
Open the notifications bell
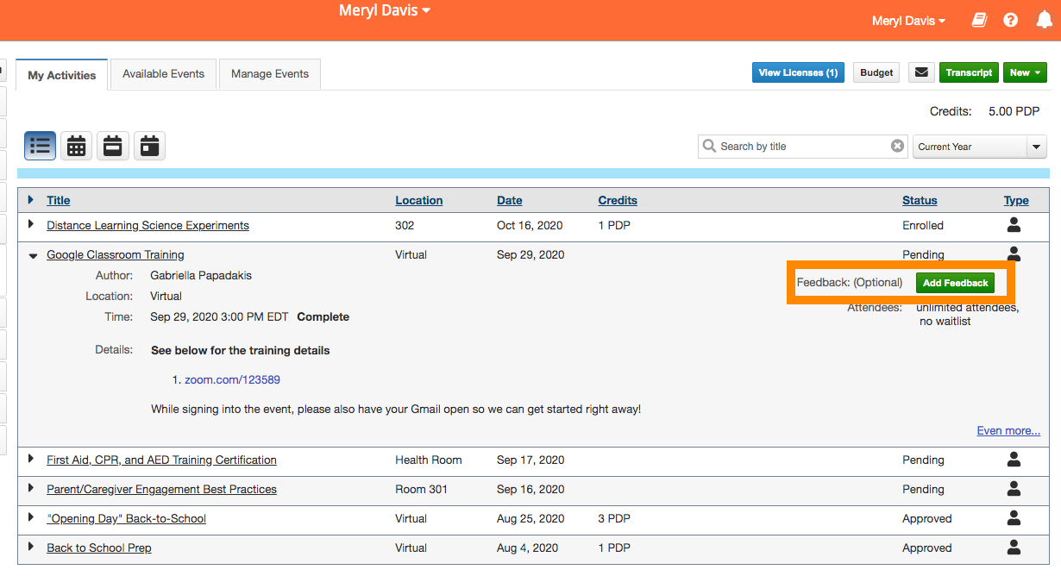[x=1044, y=20]
